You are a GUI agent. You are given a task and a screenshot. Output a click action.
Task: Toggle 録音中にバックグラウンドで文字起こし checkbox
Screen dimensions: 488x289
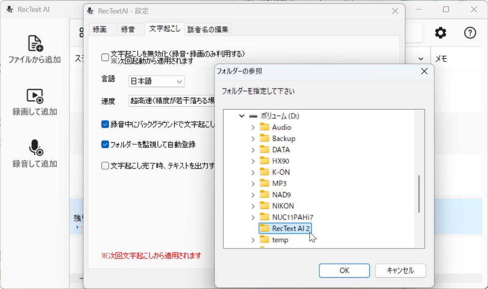[105, 125]
